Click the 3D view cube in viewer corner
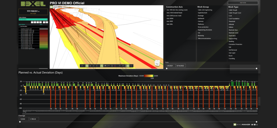The height and width of the screenshot is (128, 277). (157, 63)
